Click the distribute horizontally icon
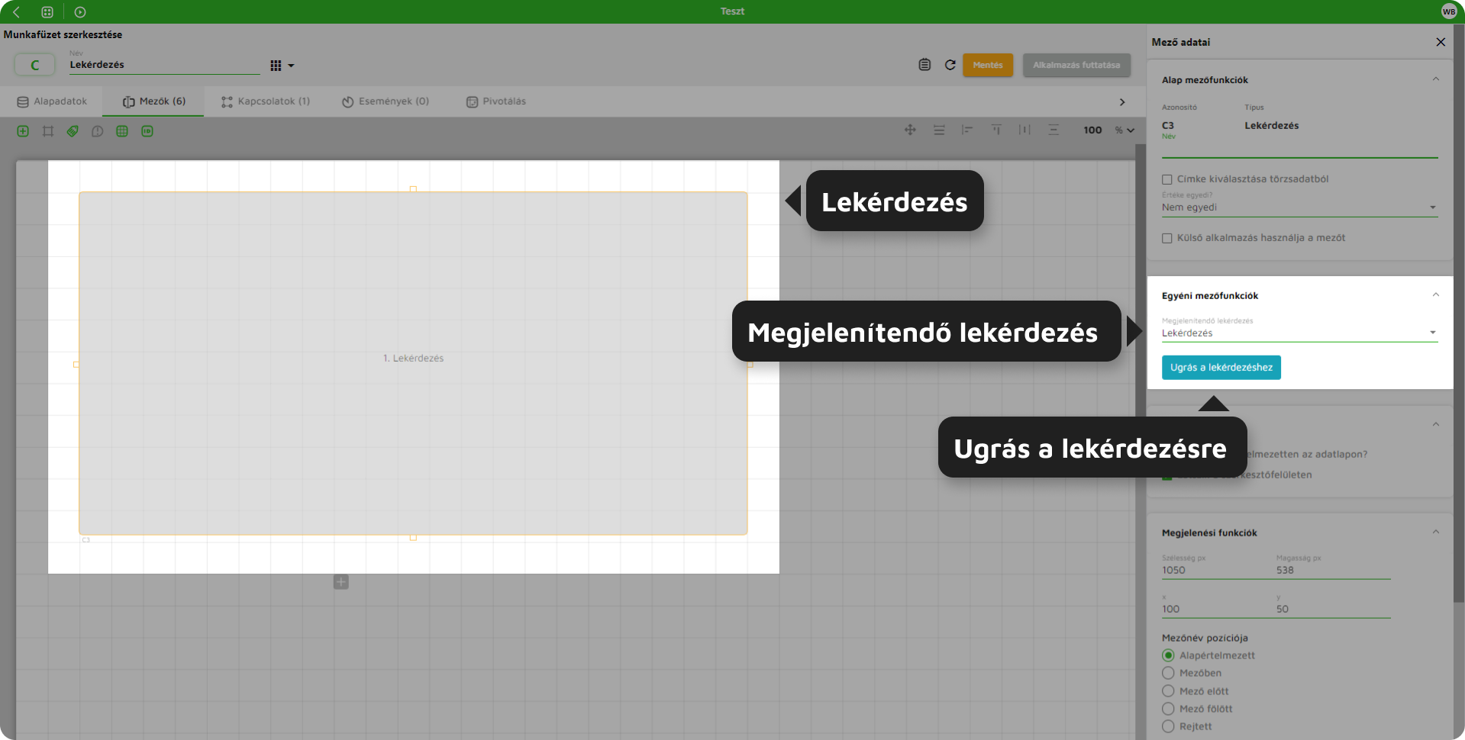The image size is (1465, 740). pyautogui.click(x=1025, y=130)
